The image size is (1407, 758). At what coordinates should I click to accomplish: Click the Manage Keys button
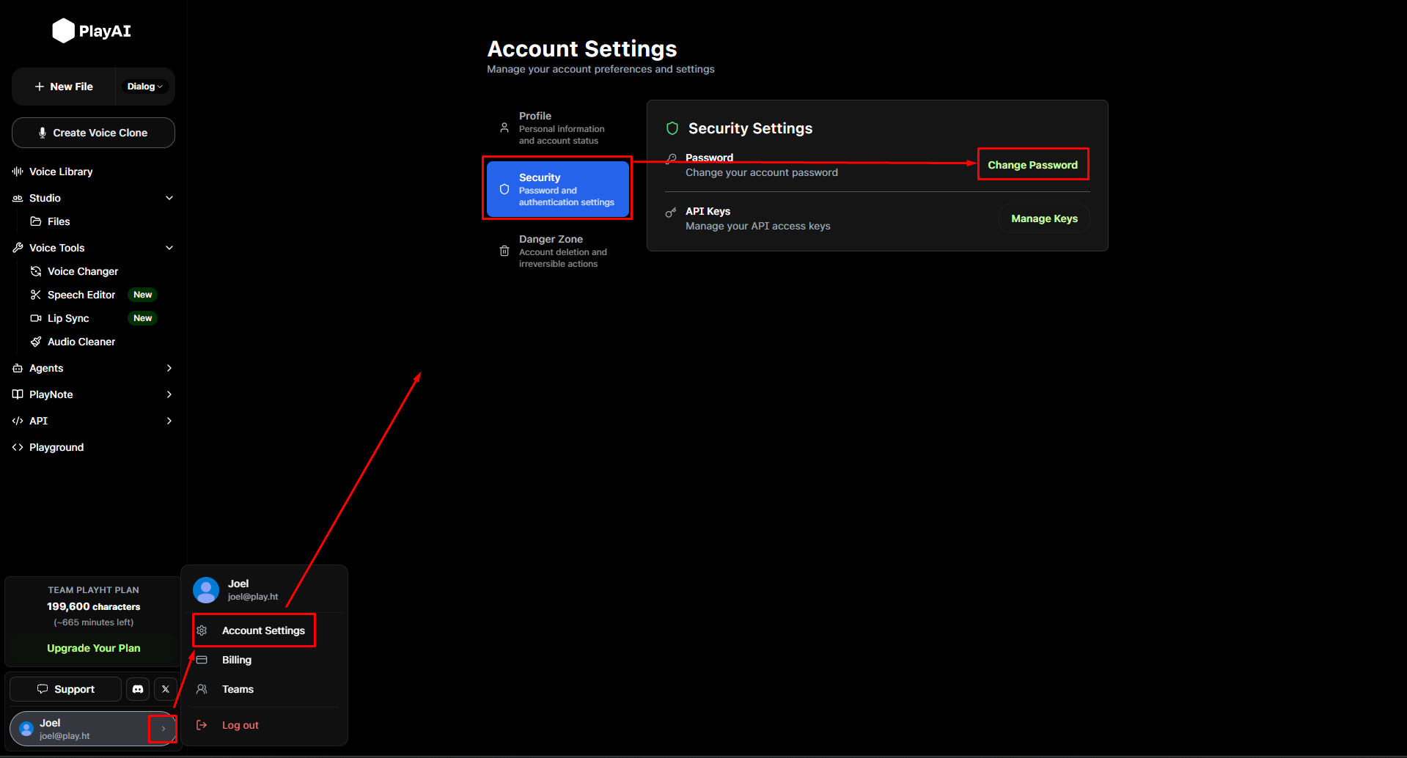tap(1044, 218)
